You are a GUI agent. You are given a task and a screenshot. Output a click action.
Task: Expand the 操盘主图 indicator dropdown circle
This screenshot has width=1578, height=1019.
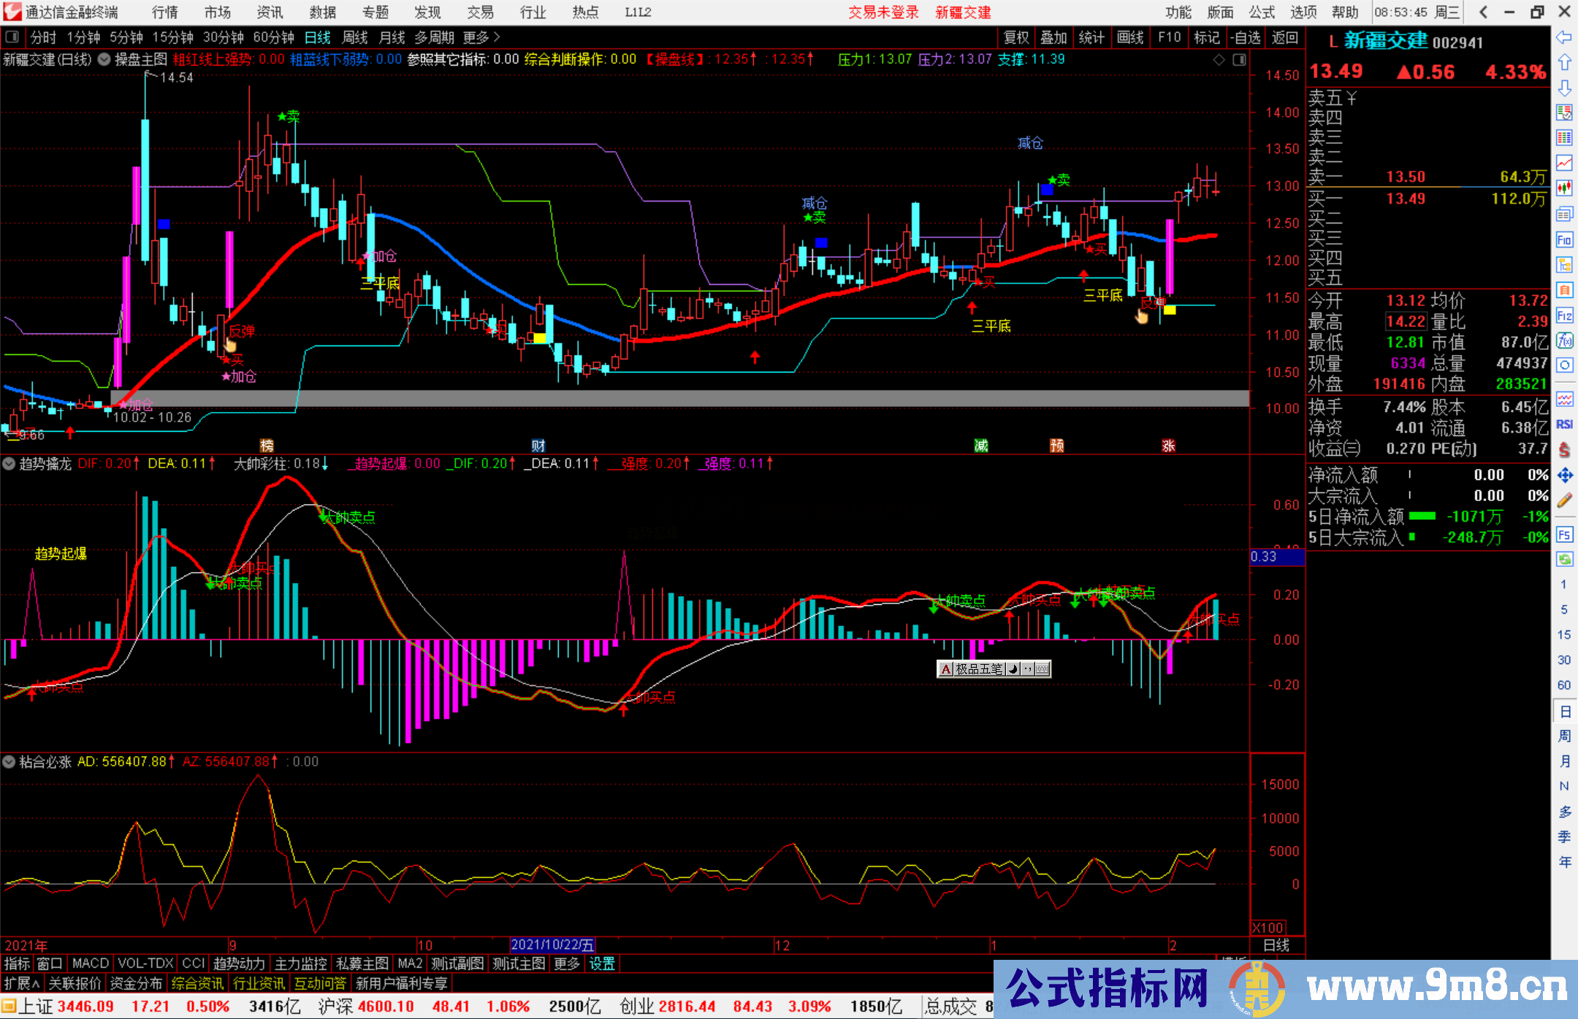(x=104, y=59)
